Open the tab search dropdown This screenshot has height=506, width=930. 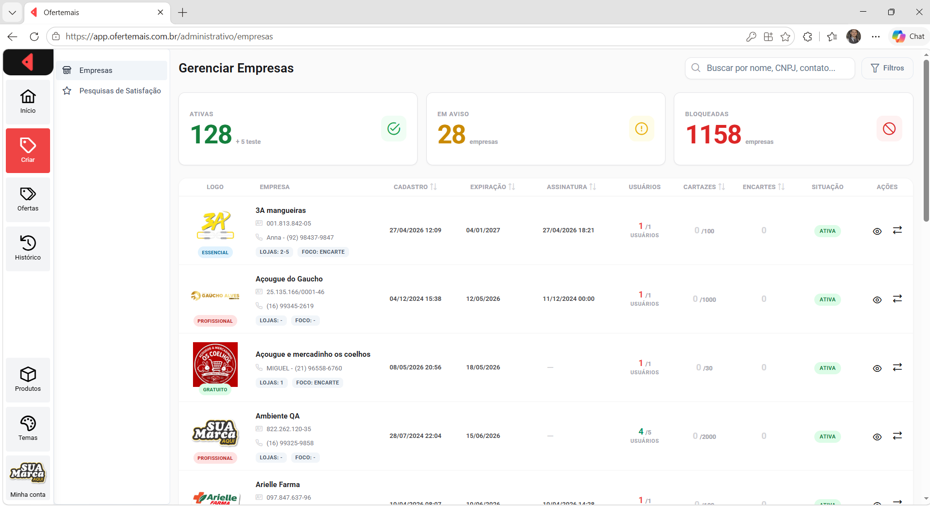click(x=13, y=13)
